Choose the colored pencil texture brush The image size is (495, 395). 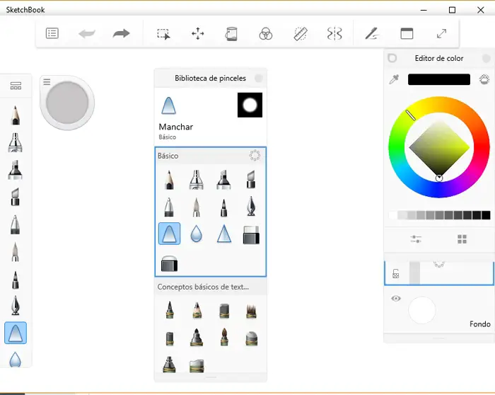(x=197, y=310)
